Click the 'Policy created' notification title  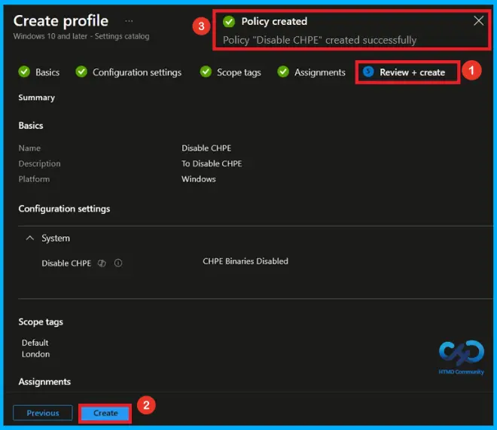274,21
